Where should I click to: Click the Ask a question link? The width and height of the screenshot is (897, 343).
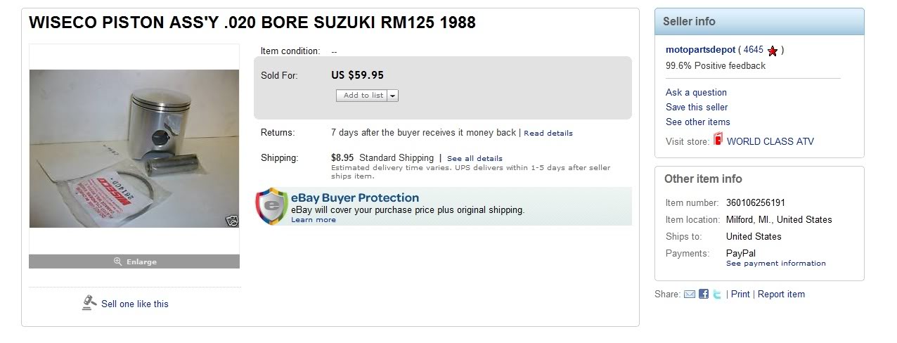coord(696,92)
